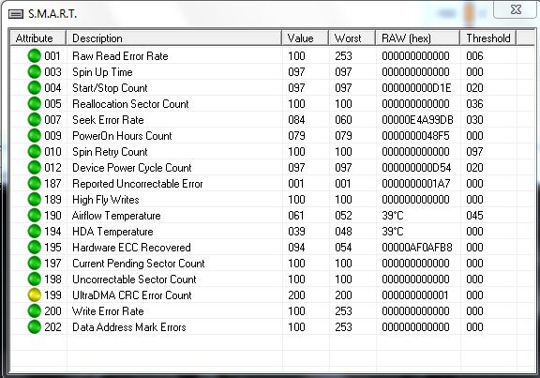Screen dimensions: 540x378
Task: Click the green status icon for attribute 195
Action: 34,247
